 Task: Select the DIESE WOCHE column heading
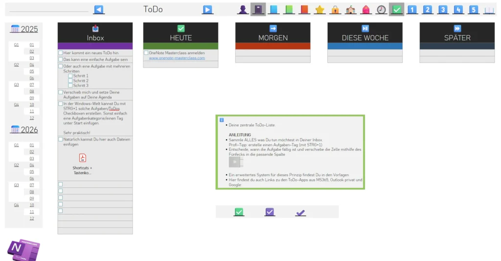coord(365,38)
